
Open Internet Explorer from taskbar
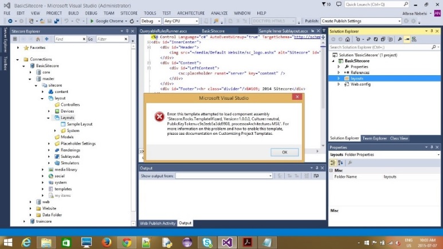click(x=26, y=243)
